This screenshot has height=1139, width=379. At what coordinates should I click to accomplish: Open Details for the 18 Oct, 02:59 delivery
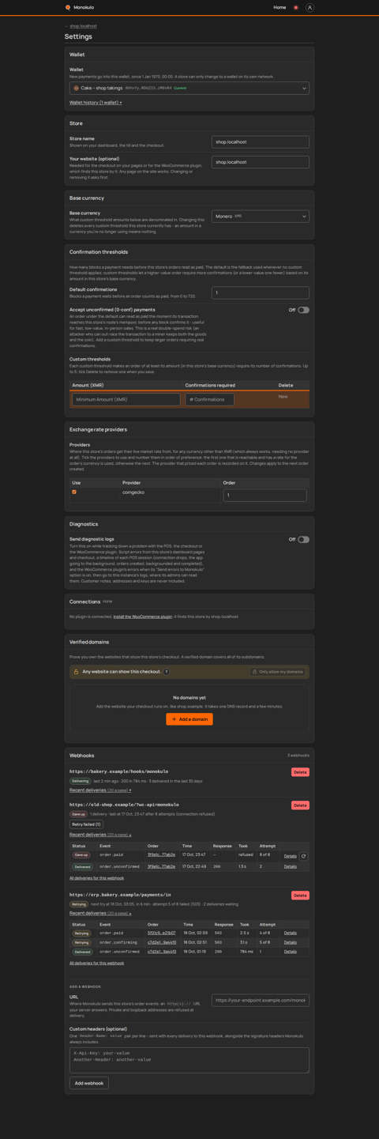291,933
